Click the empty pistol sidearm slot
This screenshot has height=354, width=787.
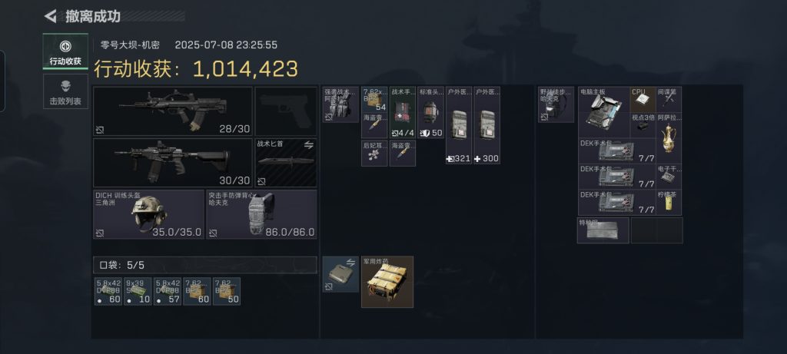tap(286, 111)
